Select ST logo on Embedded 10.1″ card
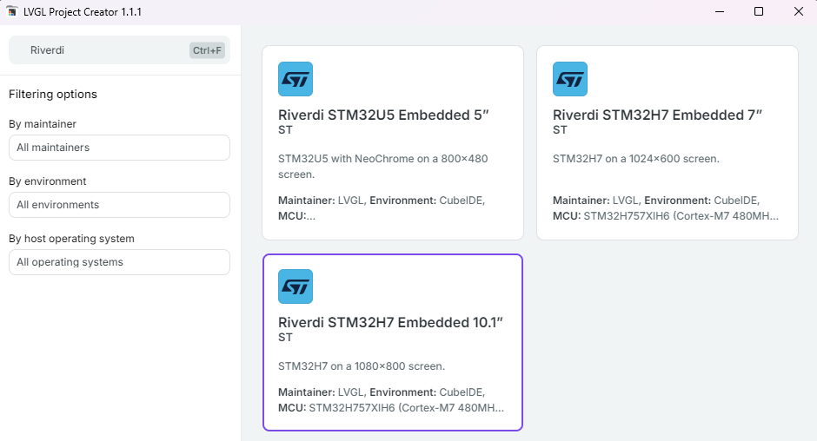The height and width of the screenshot is (441, 817). pos(296,286)
